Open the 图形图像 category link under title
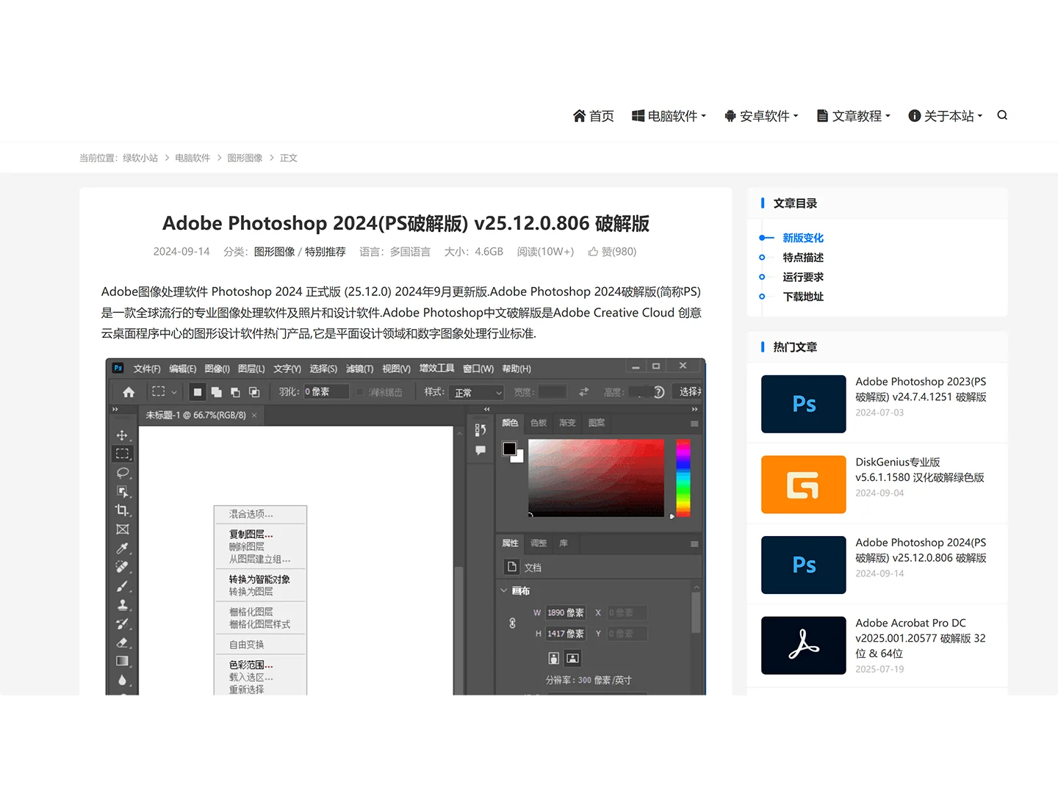This screenshot has height=793, width=1058. pos(275,252)
